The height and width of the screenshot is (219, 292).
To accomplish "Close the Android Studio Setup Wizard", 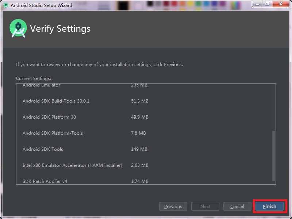I will [280, 4].
